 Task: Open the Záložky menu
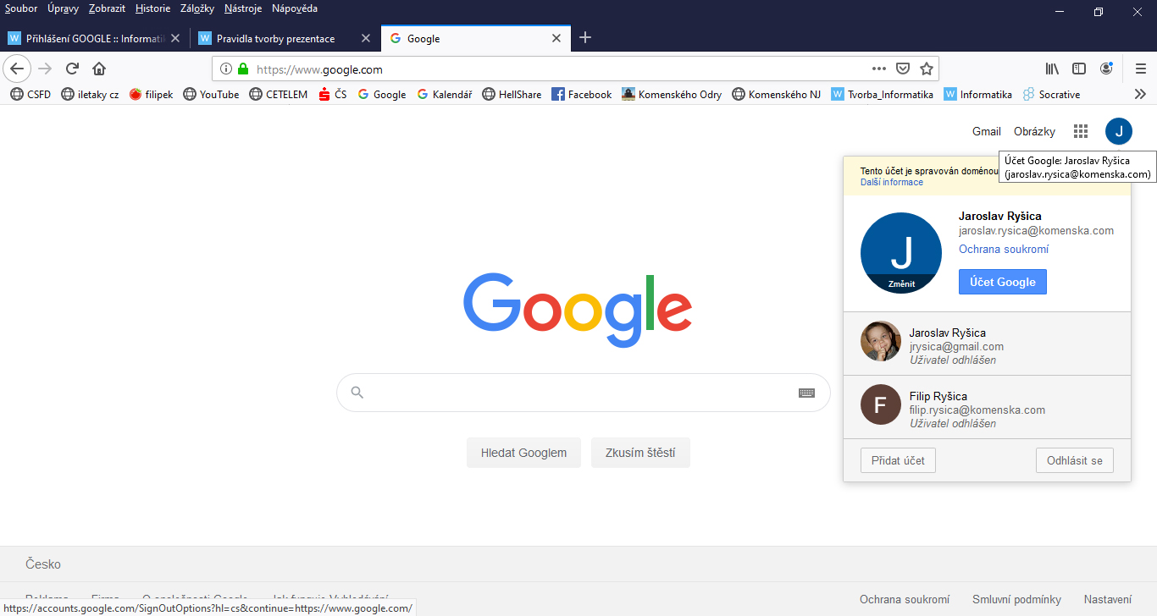197,8
